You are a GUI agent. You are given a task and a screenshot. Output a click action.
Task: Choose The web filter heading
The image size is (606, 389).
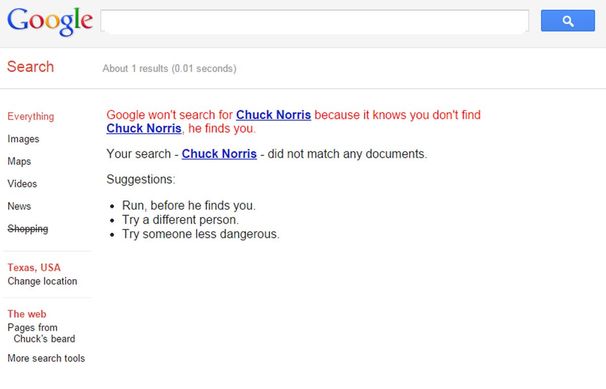[27, 314]
